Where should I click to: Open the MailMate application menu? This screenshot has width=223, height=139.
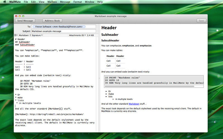(15, 2)
